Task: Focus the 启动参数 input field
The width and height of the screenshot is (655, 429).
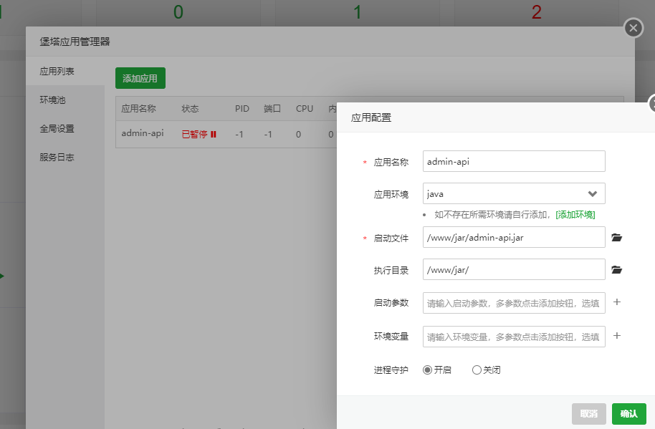Action: [x=514, y=303]
